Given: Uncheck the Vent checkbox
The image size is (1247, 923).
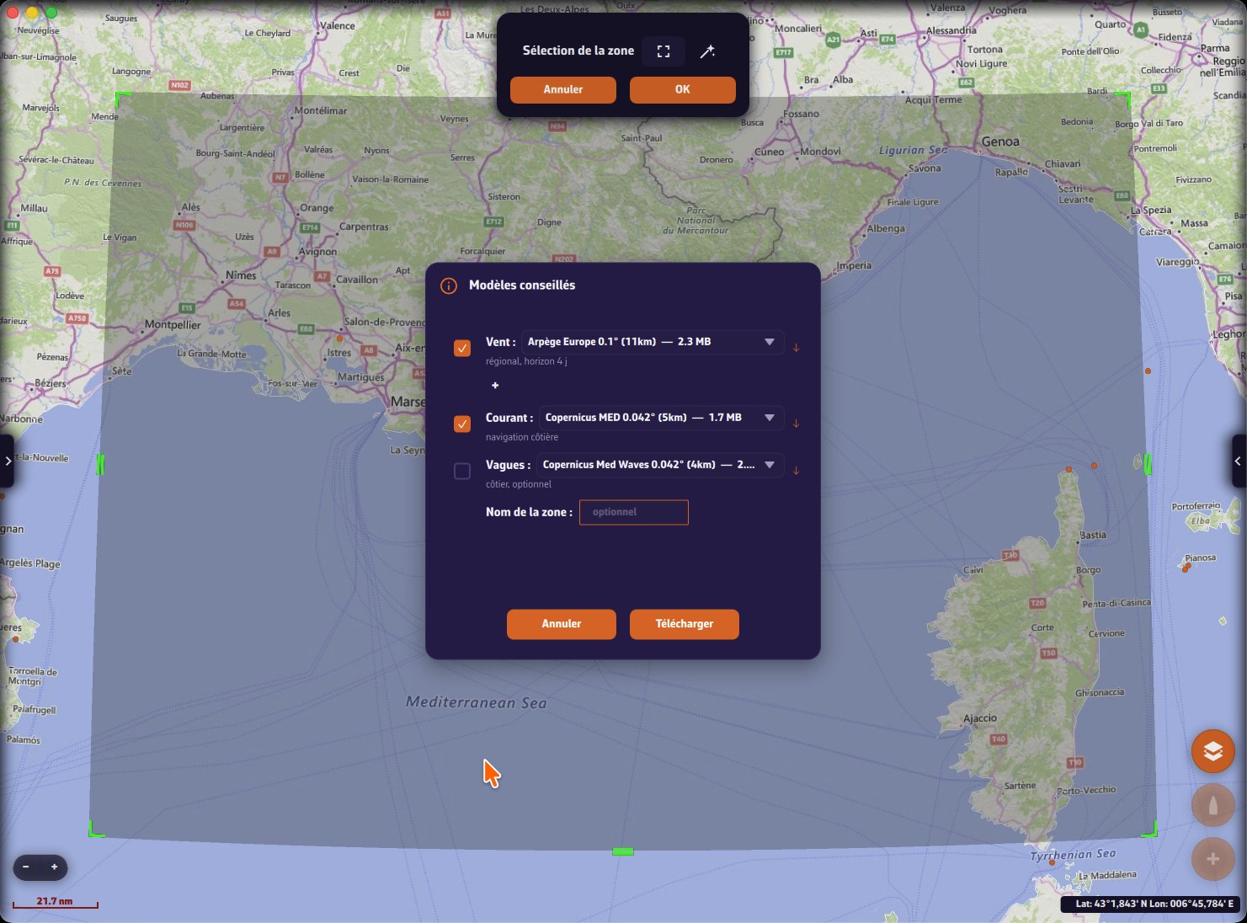Looking at the screenshot, I should 462,348.
